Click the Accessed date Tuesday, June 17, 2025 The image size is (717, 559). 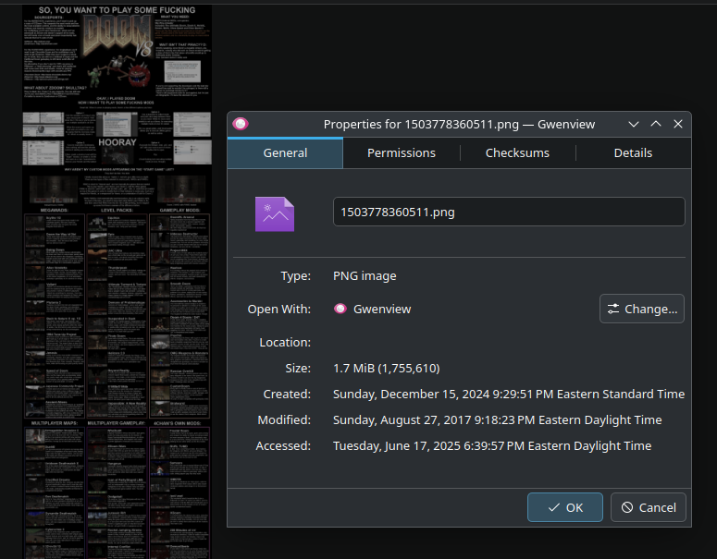tap(492, 445)
